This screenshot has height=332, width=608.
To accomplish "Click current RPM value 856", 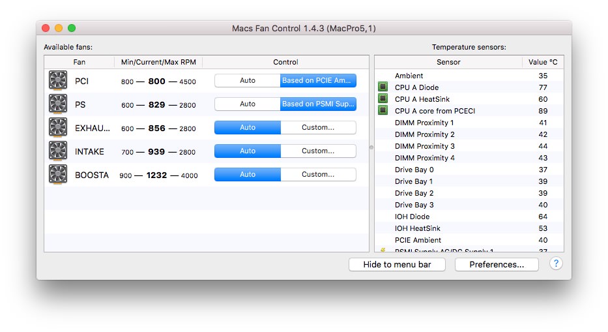I will point(156,128).
